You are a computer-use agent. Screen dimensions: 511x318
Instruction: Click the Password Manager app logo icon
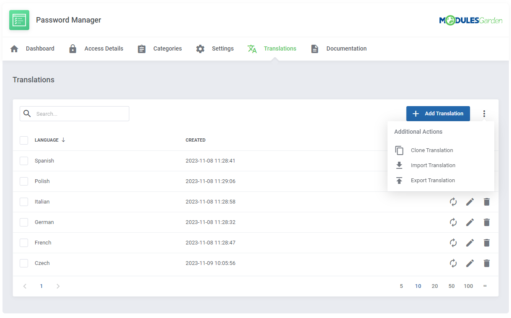(x=19, y=20)
